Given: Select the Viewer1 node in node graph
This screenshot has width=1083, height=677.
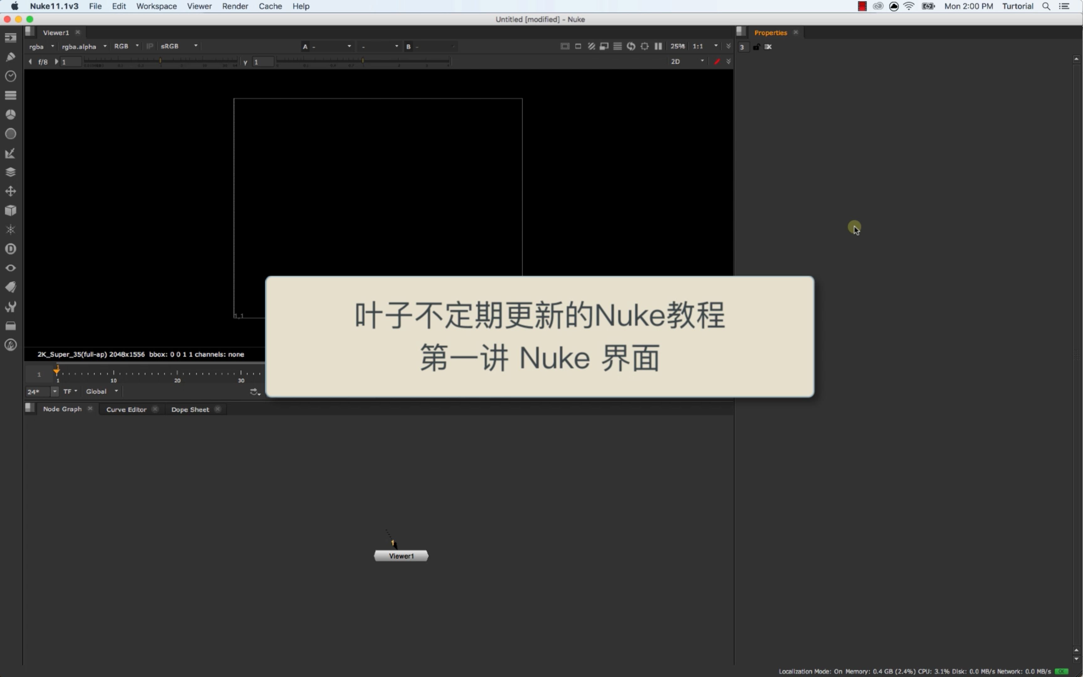Looking at the screenshot, I should coord(401,556).
